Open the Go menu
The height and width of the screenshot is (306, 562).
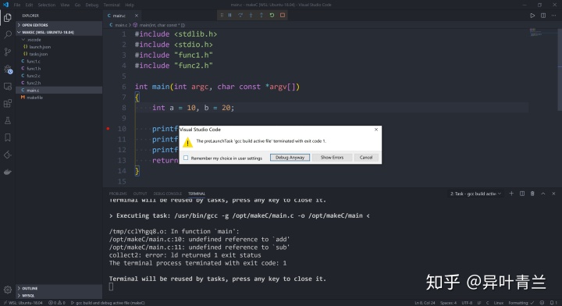[x=77, y=5]
